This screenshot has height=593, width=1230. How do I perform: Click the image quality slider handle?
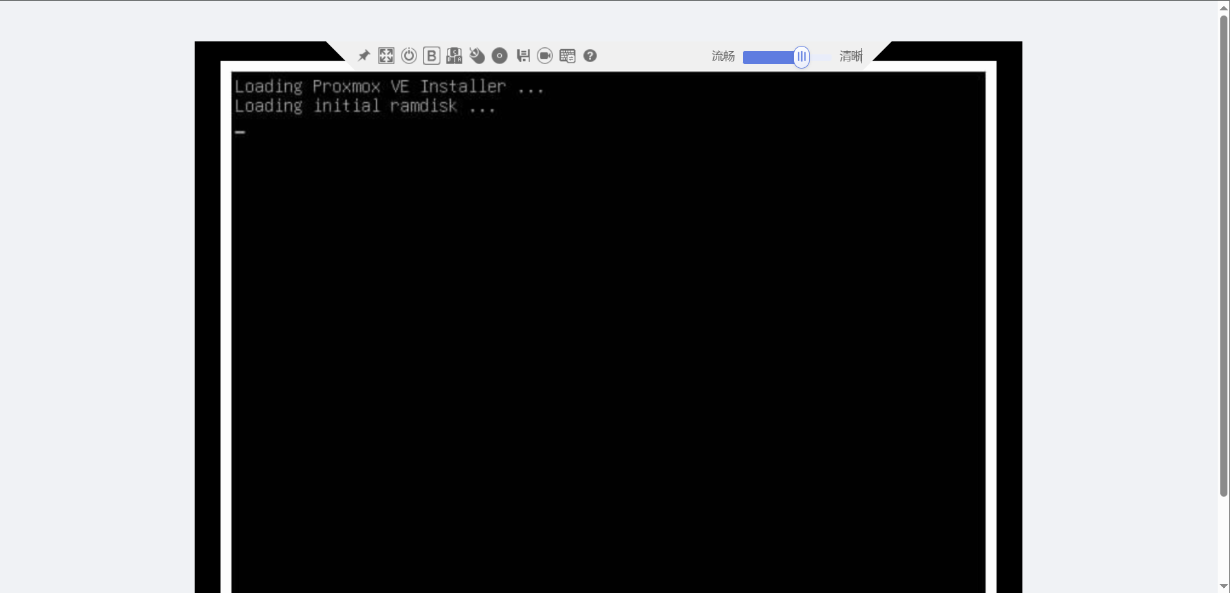pos(801,57)
